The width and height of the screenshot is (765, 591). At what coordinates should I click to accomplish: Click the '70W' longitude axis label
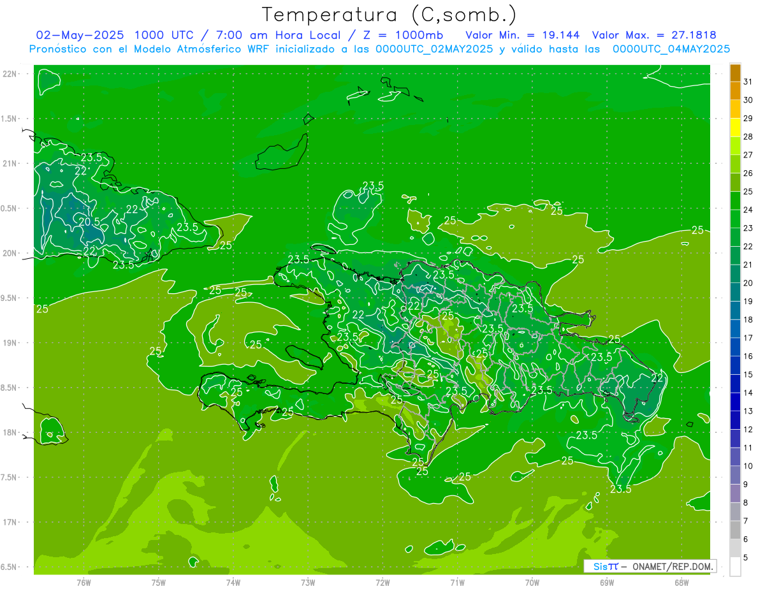pyautogui.click(x=532, y=582)
